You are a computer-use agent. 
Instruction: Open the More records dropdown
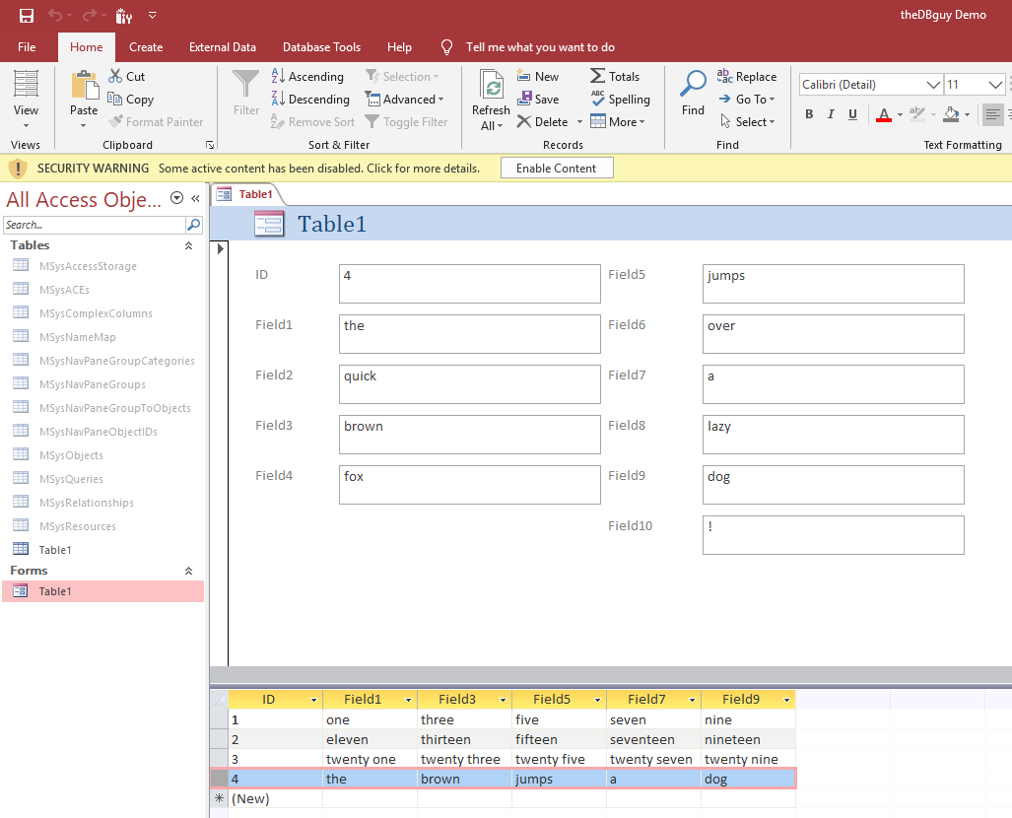[x=617, y=121]
